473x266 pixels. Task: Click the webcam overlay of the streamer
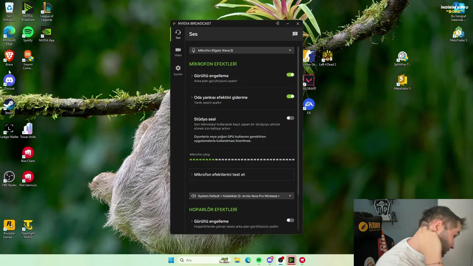413,233
